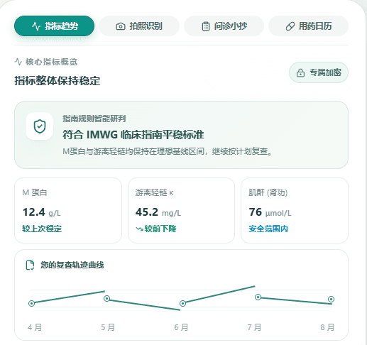Open the 肌酐 (肾功) card
Image resolution: width=367 pixels, height=345 pixels.
coord(295,210)
